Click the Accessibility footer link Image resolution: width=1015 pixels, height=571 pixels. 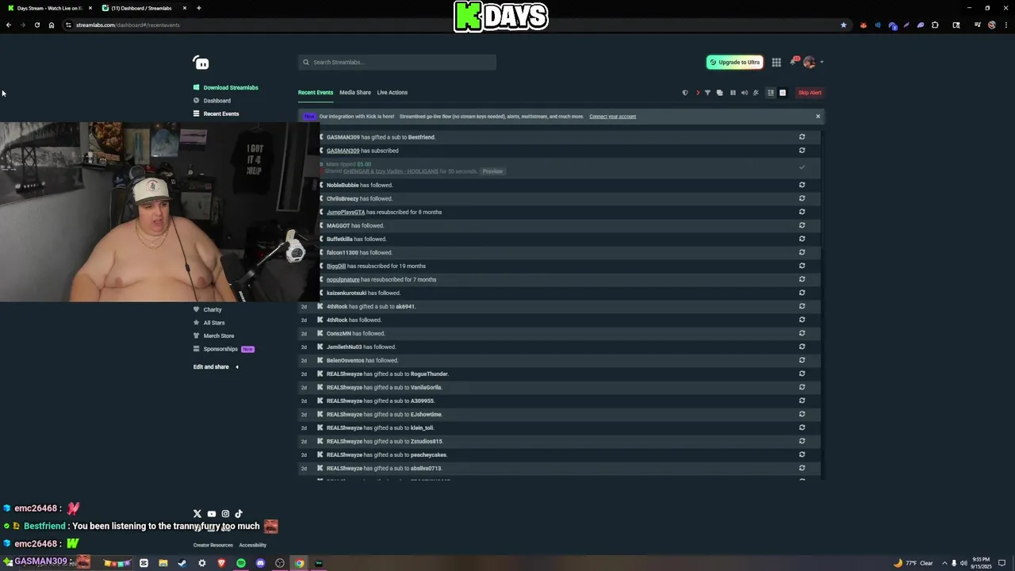pyautogui.click(x=253, y=545)
